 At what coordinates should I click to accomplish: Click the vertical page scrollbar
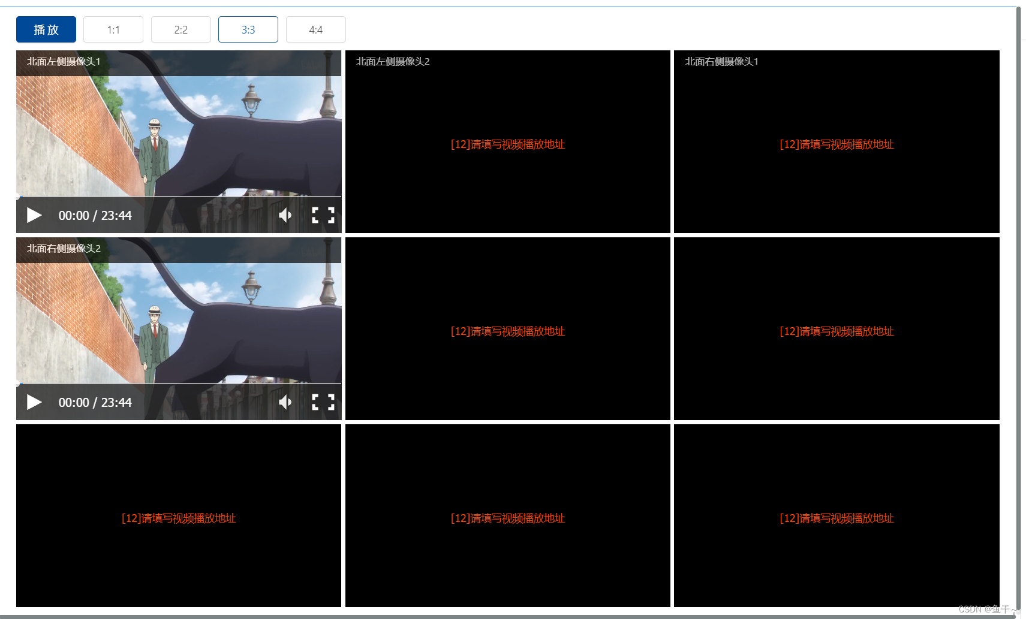point(1018,309)
